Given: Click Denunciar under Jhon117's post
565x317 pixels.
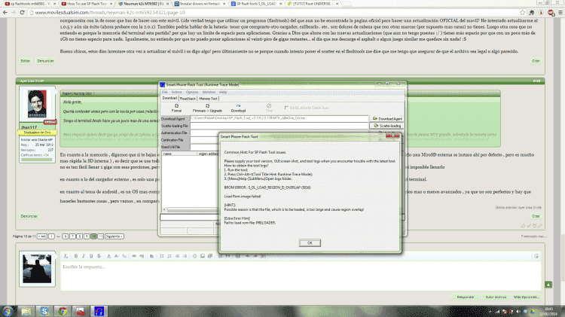Looking at the screenshot, I should [x=29, y=216].
